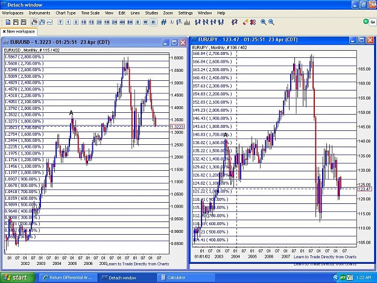The width and height of the screenshot is (377, 283).
Task: Switch to 10 minute time scale
Action: click(84, 22)
